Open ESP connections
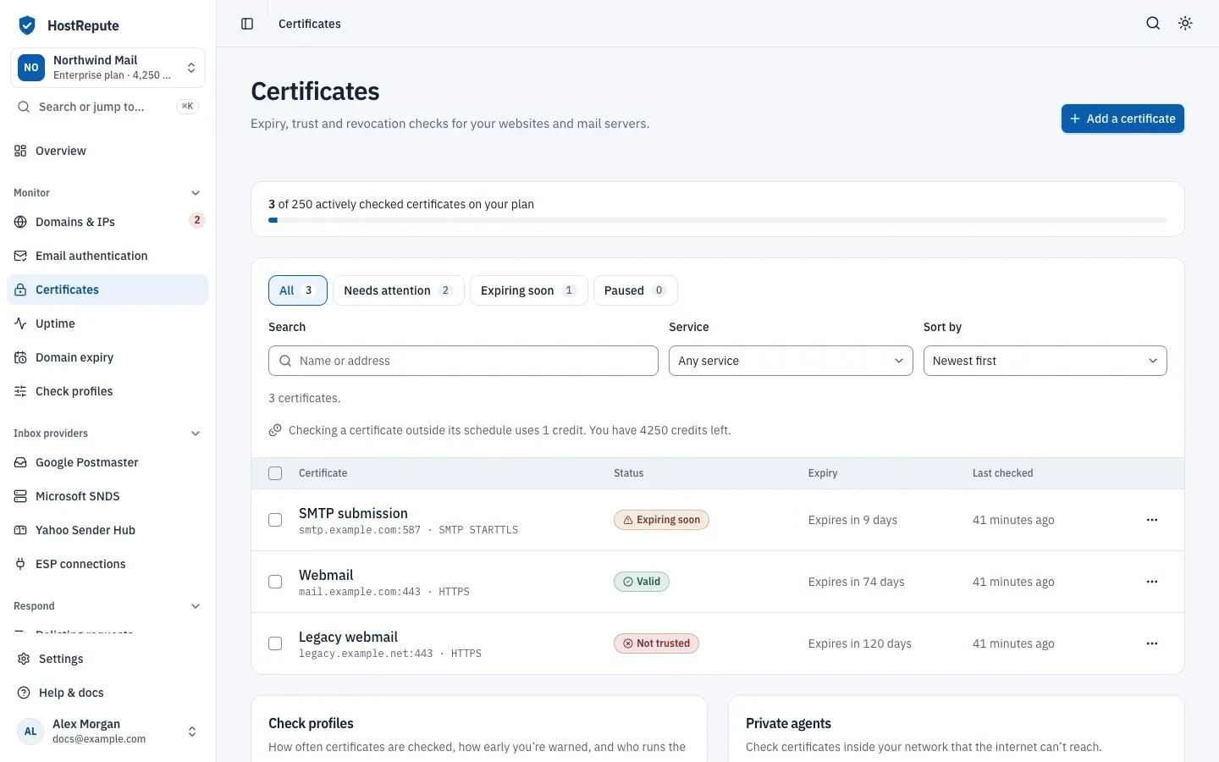This screenshot has width=1219, height=762. tap(108, 564)
